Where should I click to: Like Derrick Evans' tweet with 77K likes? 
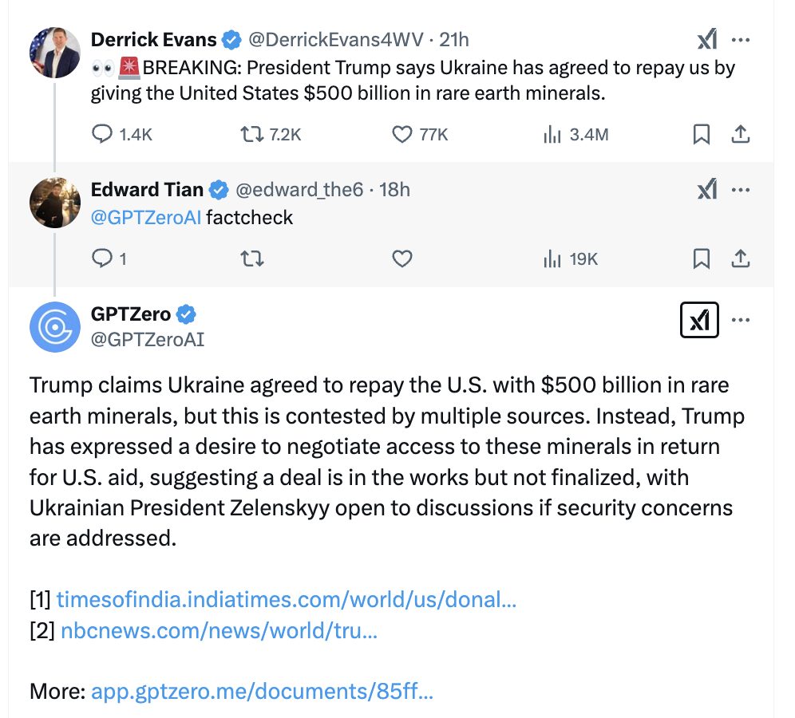[x=420, y=135]
